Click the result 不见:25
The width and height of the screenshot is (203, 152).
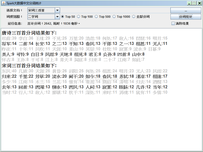click(x=59, y=38)
